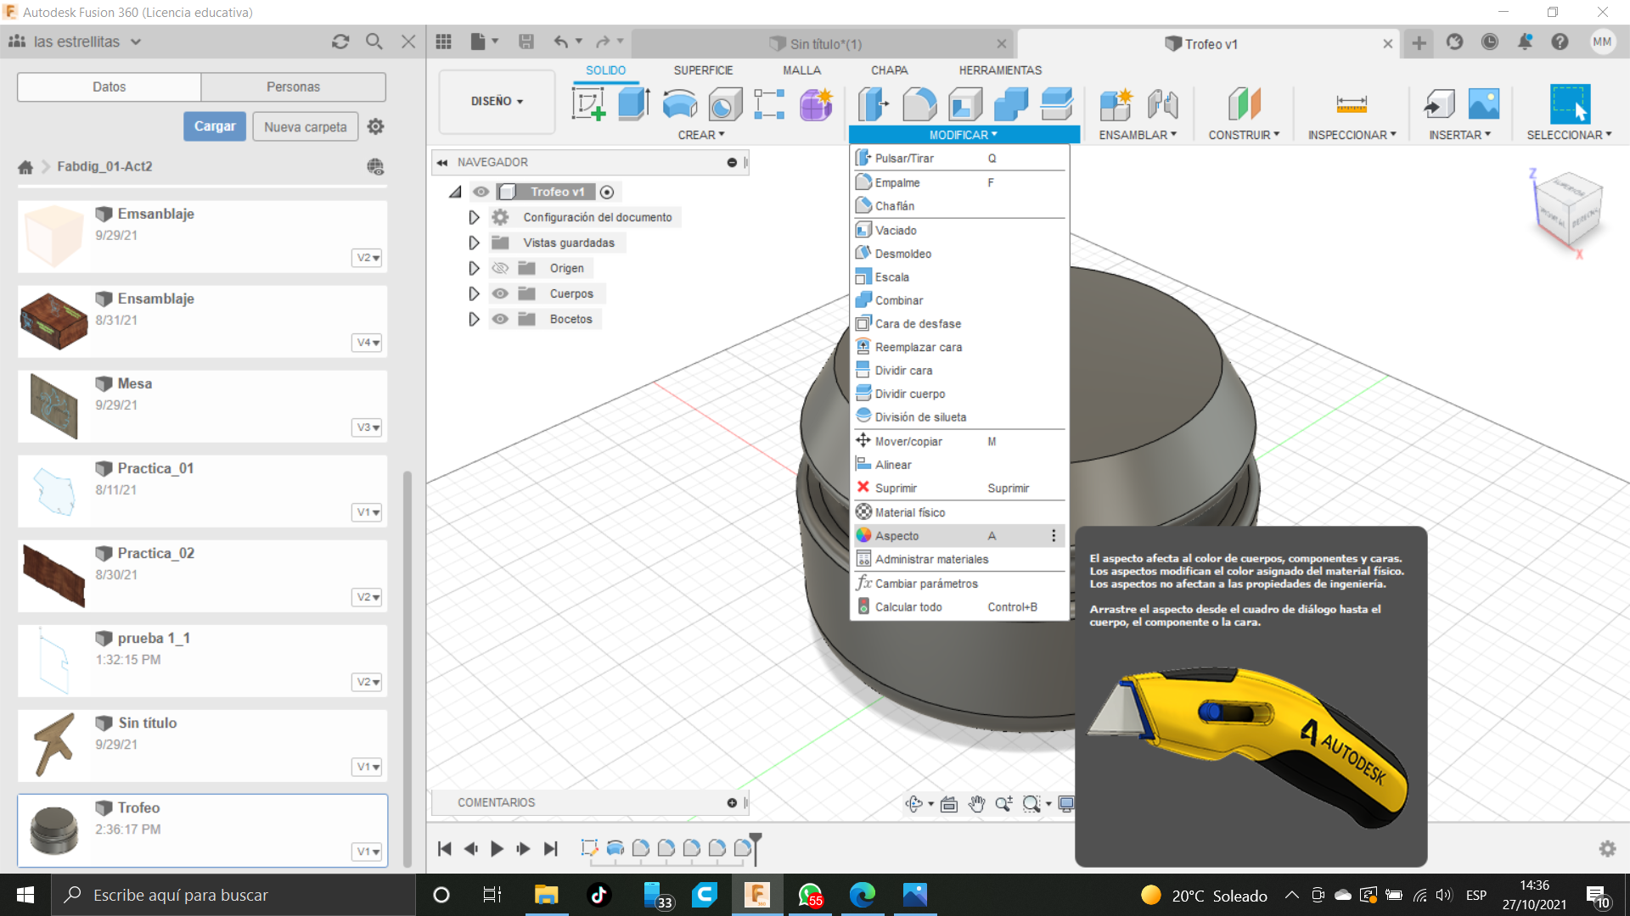Open the Mesa design thumbnail
1630x916 pixels.
tap(53, 405)
